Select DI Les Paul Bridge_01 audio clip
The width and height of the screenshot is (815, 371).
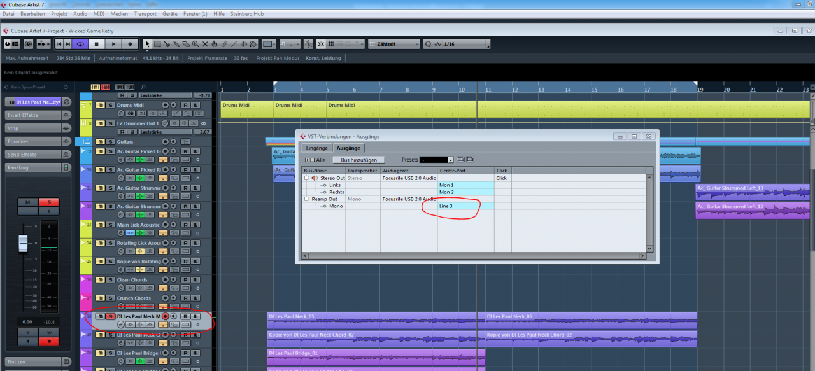click(x=376, y=356)
